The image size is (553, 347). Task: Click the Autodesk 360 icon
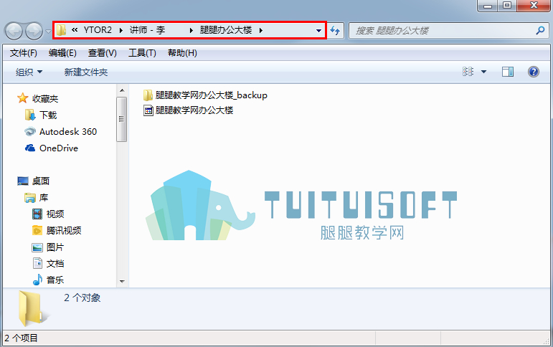(30, 131)
